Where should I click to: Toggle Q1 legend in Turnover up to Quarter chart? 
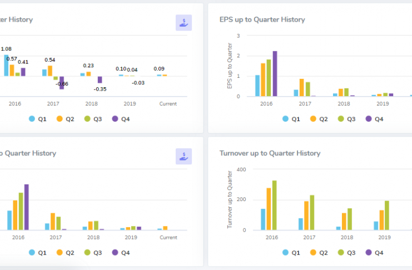click(x=290, y=252)
